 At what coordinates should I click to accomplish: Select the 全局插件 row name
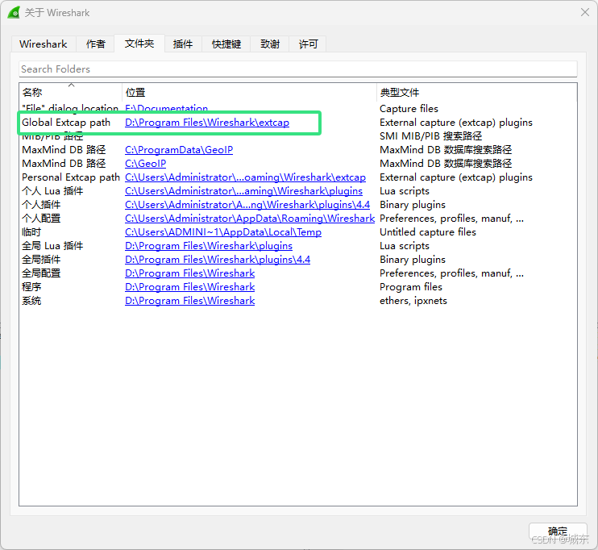41,260
